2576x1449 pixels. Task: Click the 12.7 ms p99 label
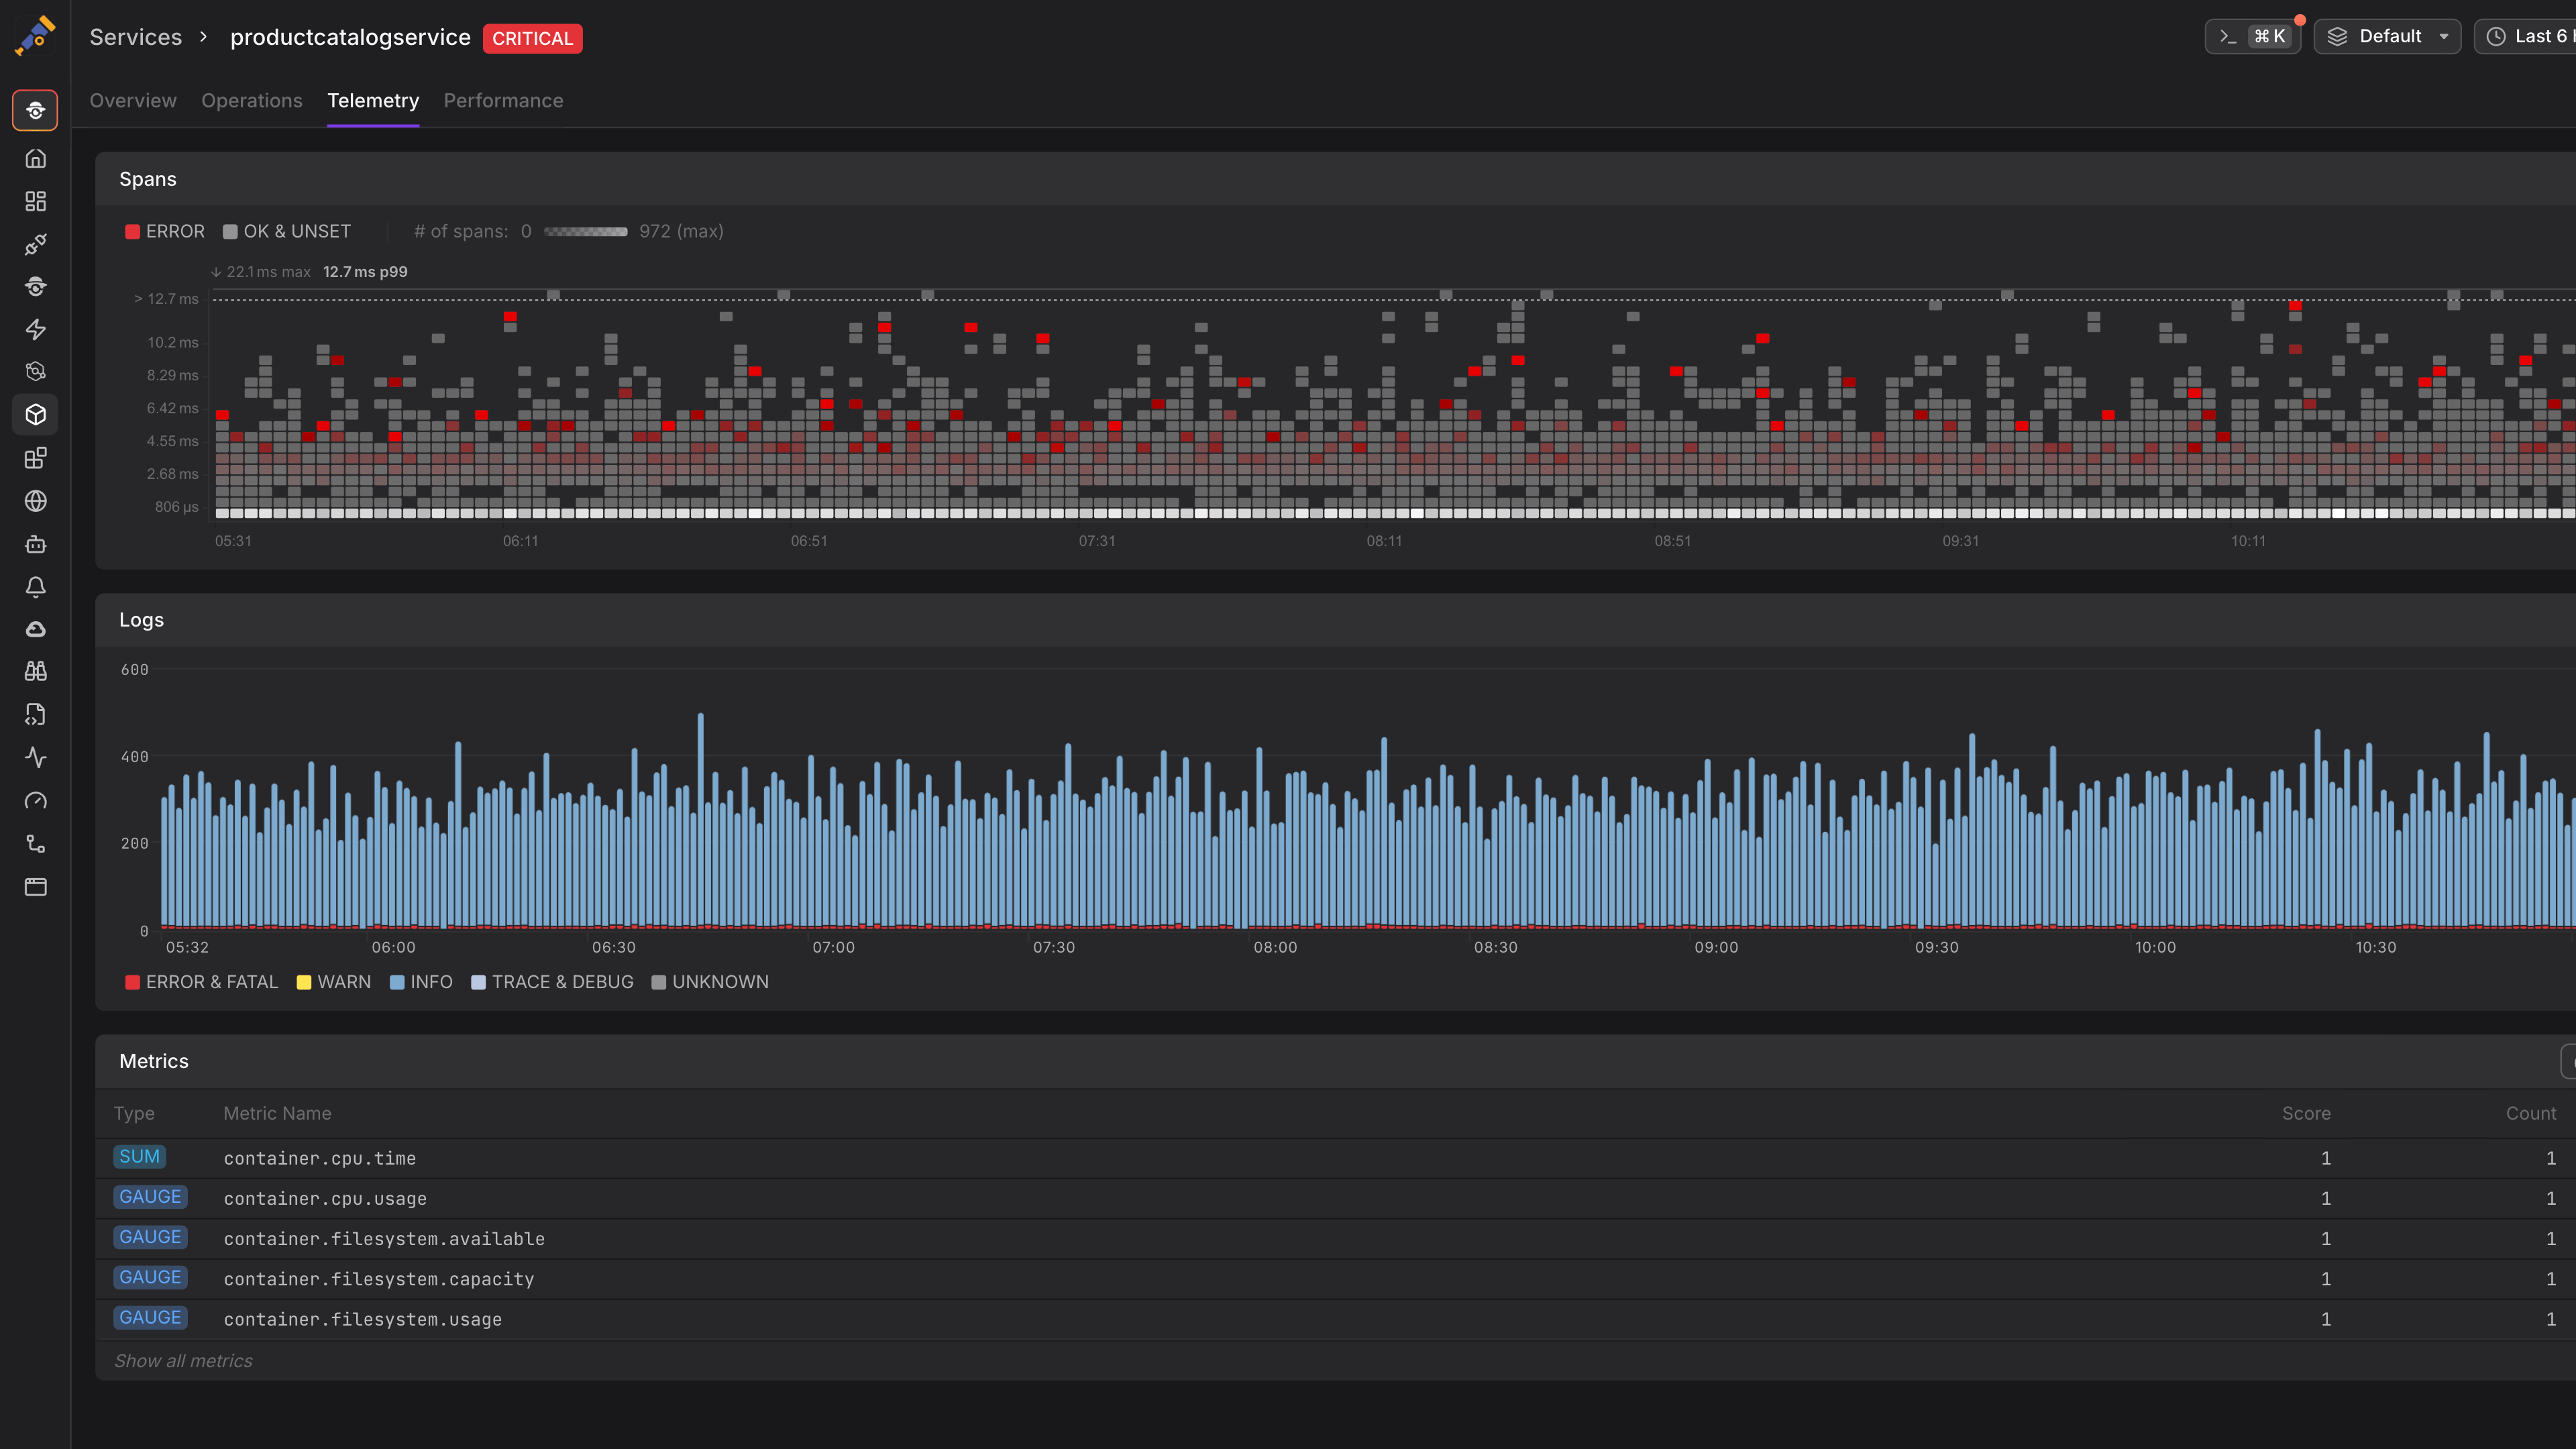pos(365,272)
